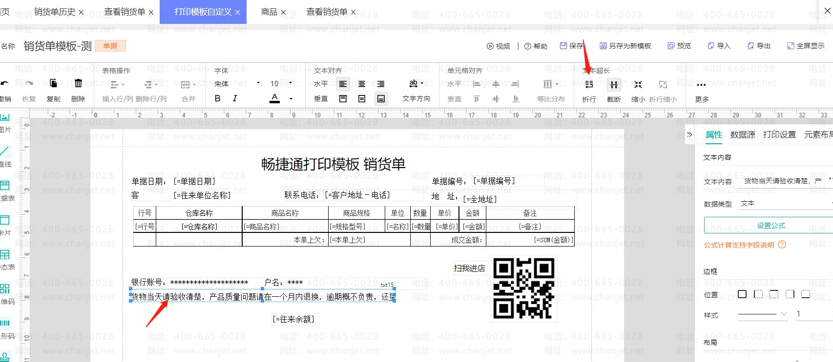Viewport: 833px width, 362px height.
Task: Click the QR code element on the canvas
Action: click(524, 288)
